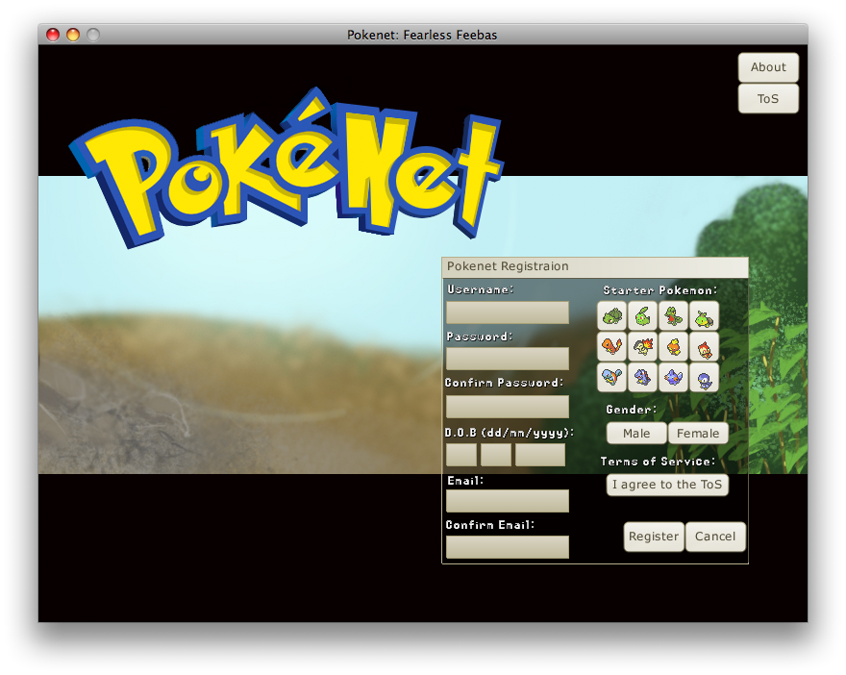
Task: Set gender to Female
Action: click(x=698, y=434)
